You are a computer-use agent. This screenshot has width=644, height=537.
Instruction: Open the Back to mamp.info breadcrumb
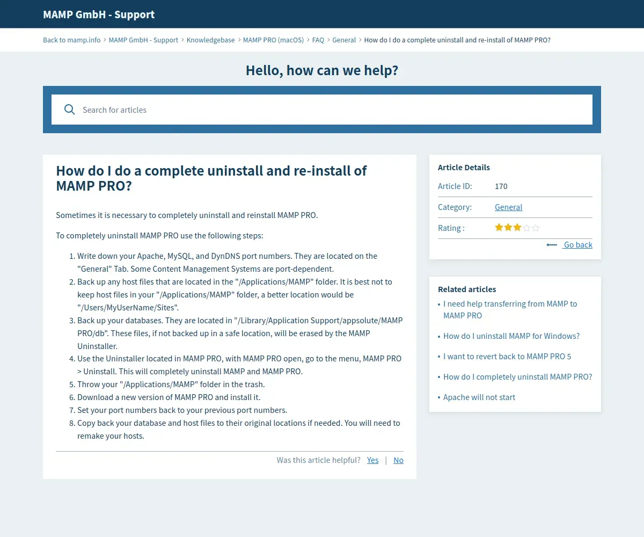72,40
